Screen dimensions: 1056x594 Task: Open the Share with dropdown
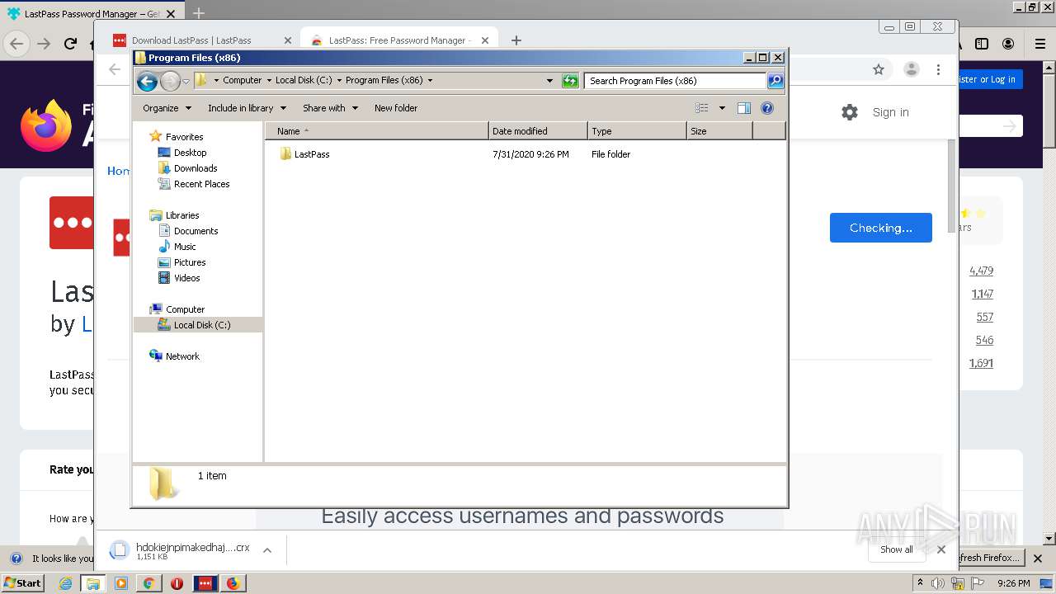[330, 108]
